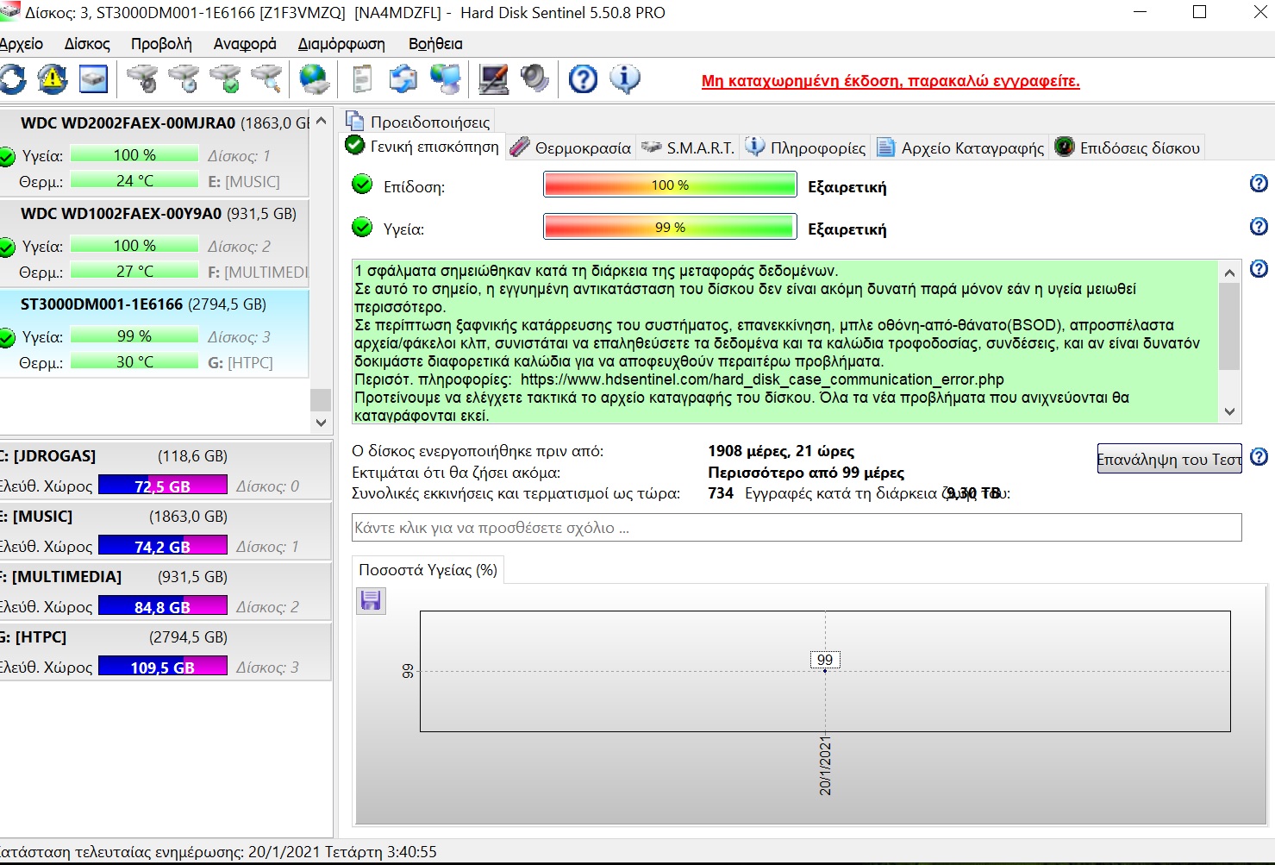
Task: Click the Υγεία 99% health gradient bar
Action: point(670,228)
